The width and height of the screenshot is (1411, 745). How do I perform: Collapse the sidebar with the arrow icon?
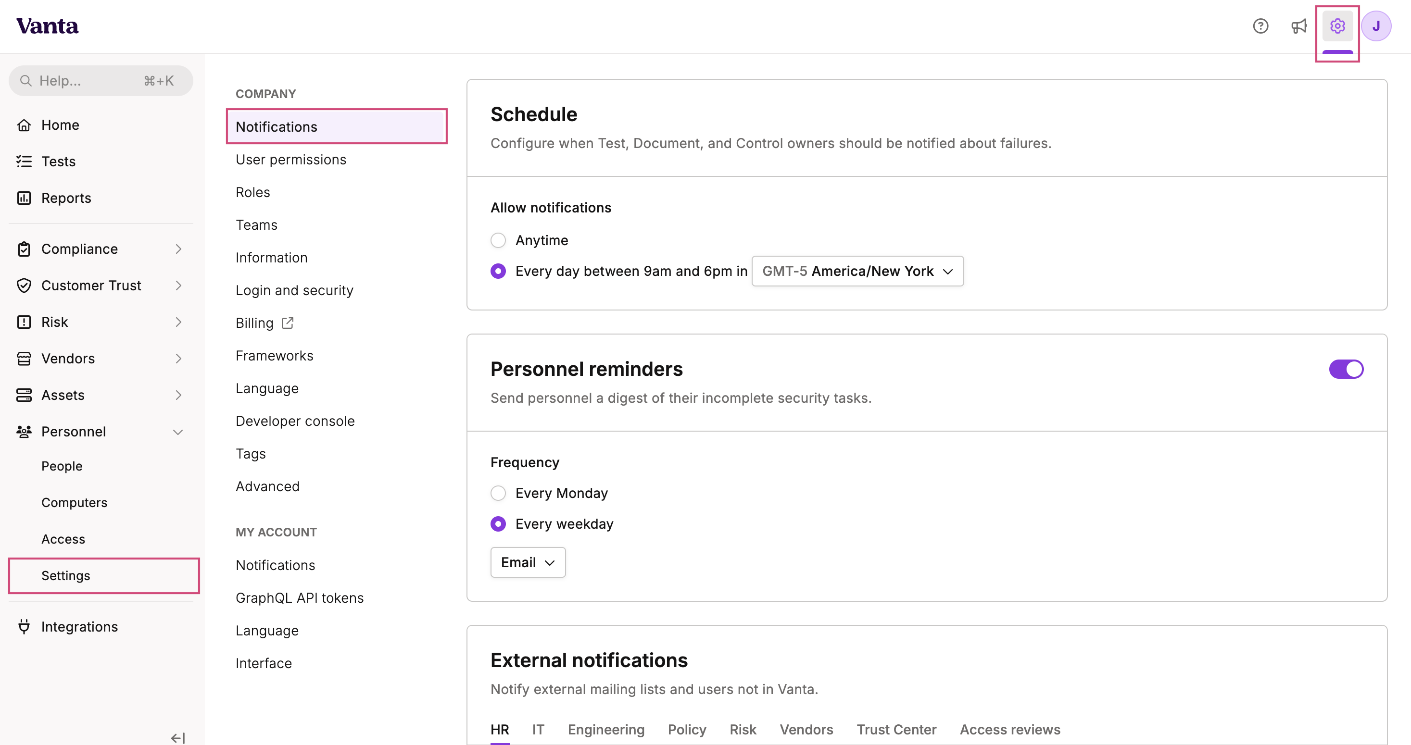[178, 738]
